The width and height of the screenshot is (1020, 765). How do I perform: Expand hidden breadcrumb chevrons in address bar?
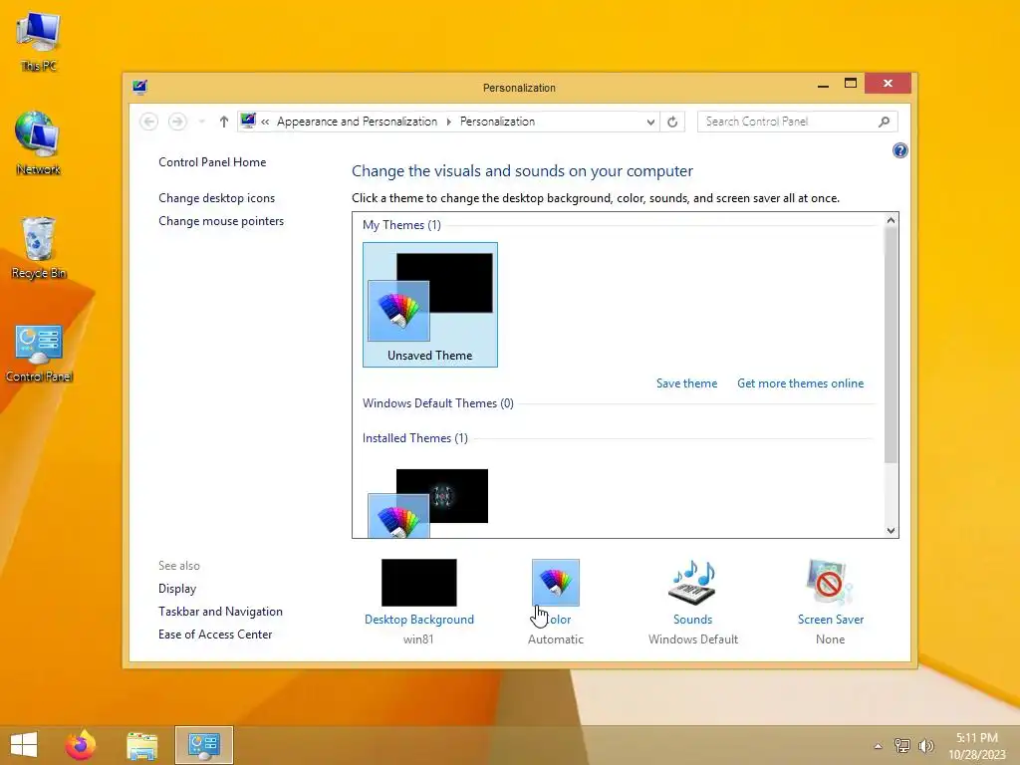(x=265, y=122)
